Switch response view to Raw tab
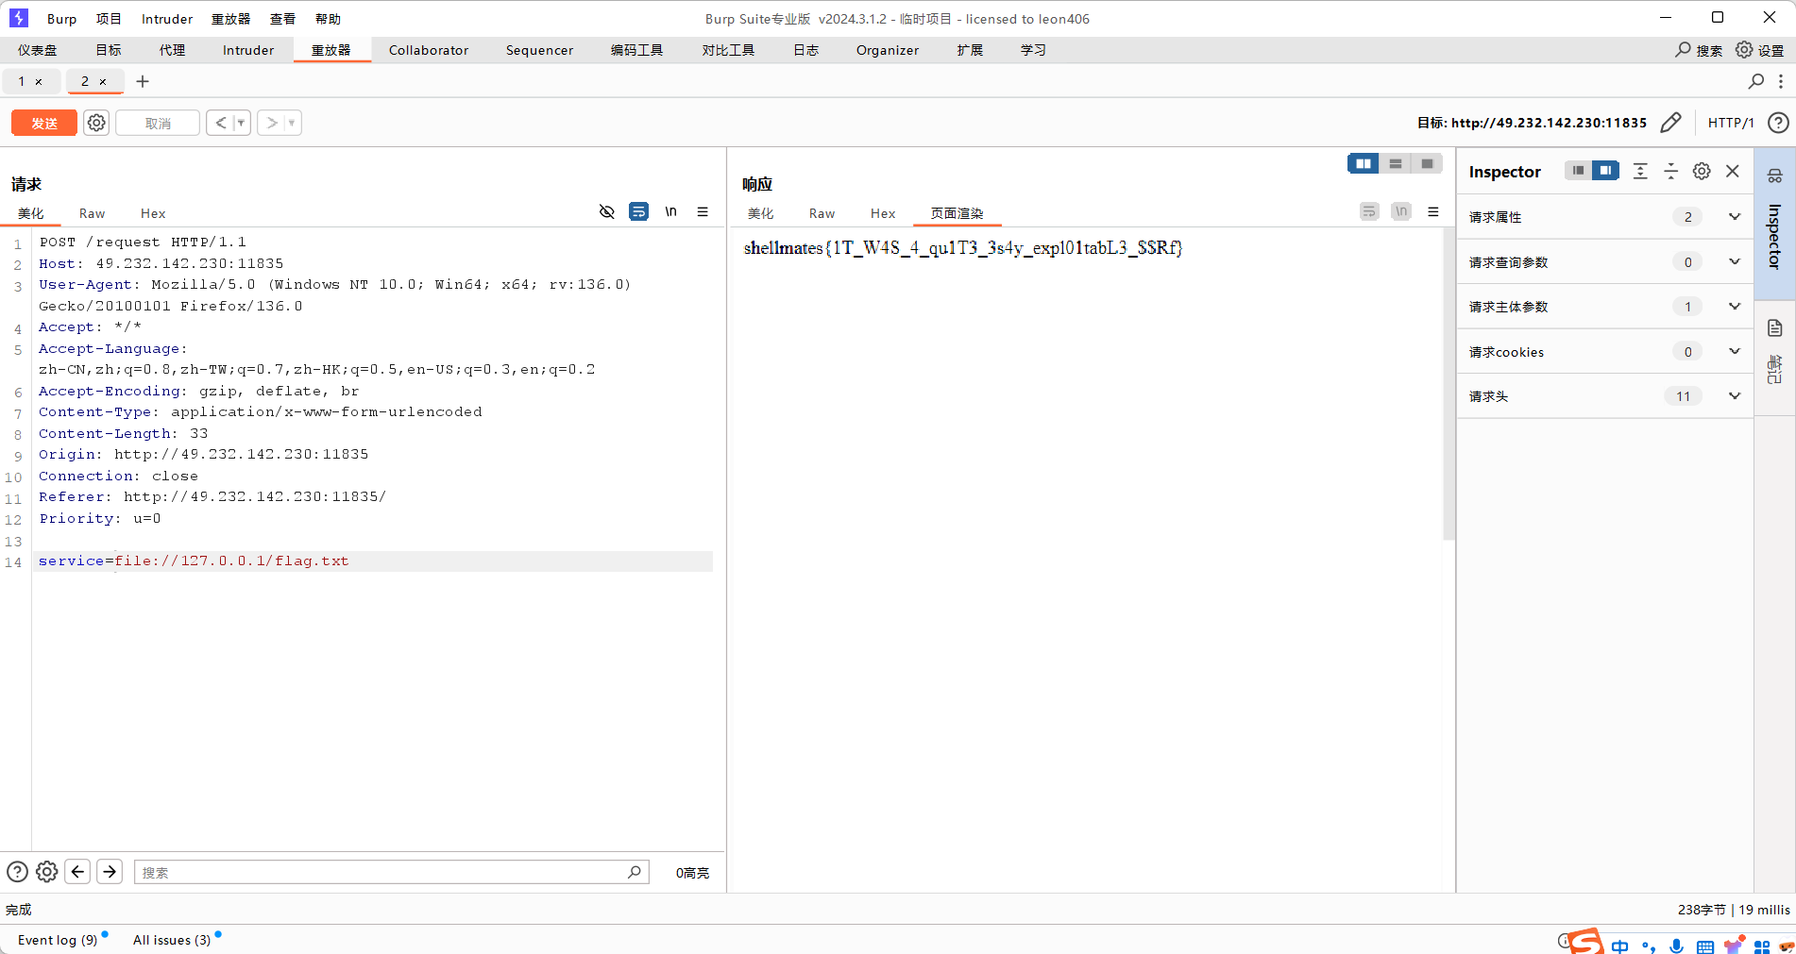The width and height of the screenshot is (1796, 954). (x=822, y=213)
